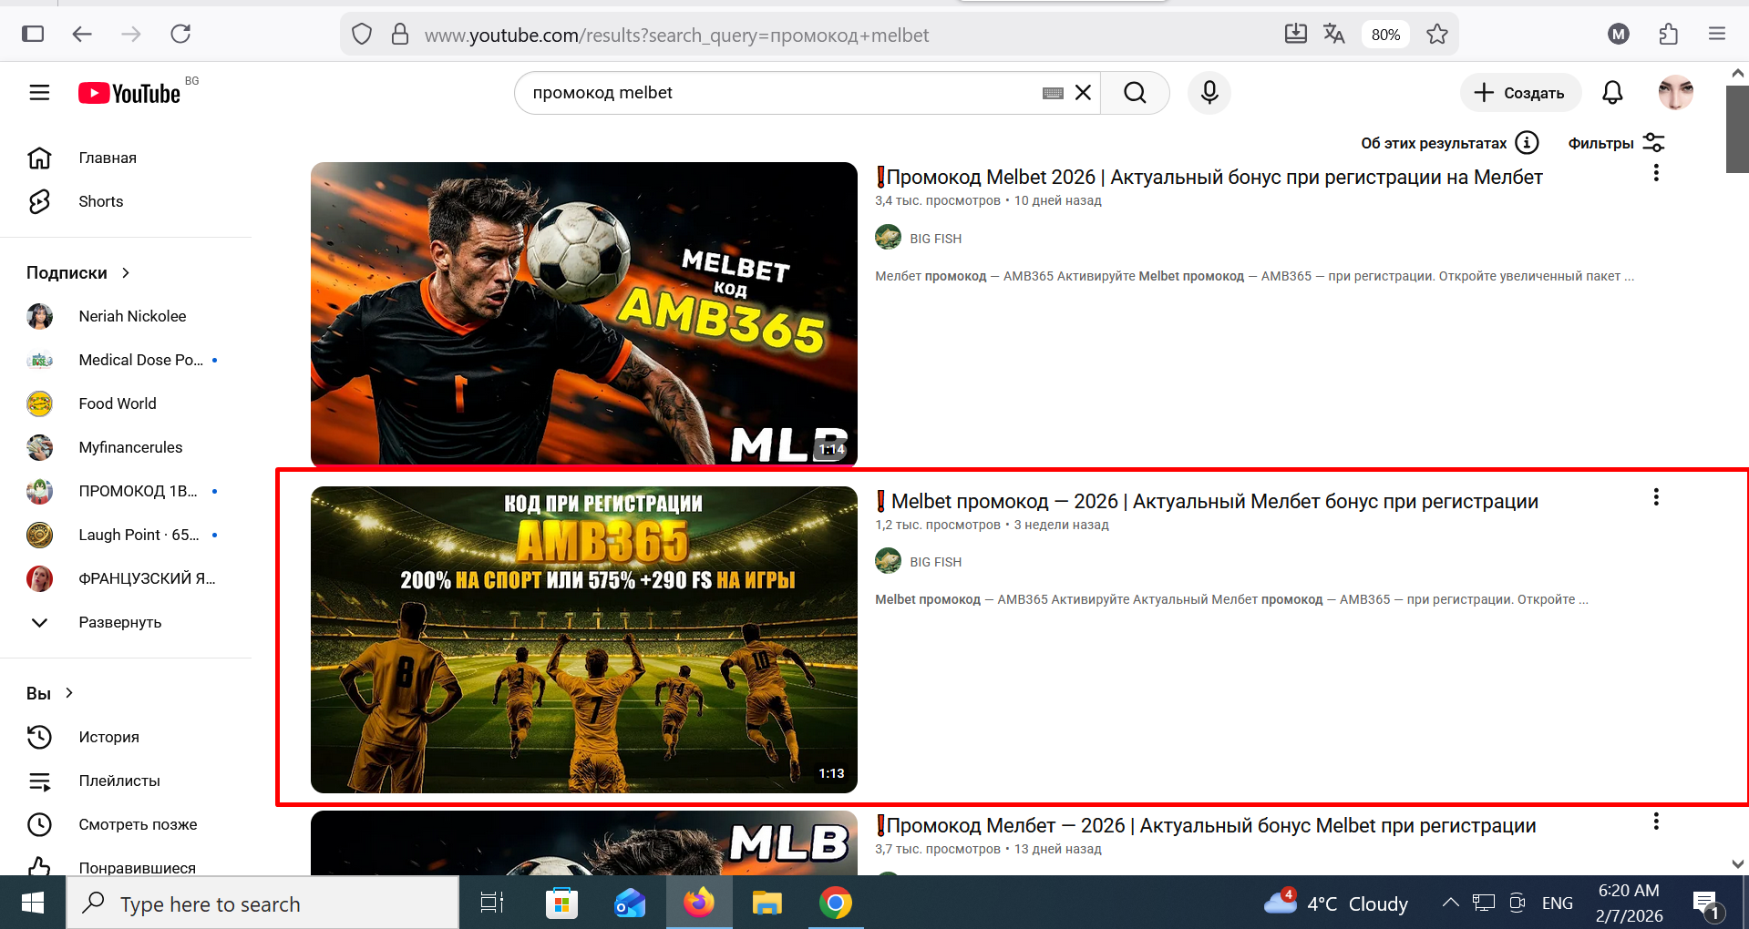This screenshot has width=1749, height=929.
Task: Reset the 80% zoom level
Action: point(1385,35)
